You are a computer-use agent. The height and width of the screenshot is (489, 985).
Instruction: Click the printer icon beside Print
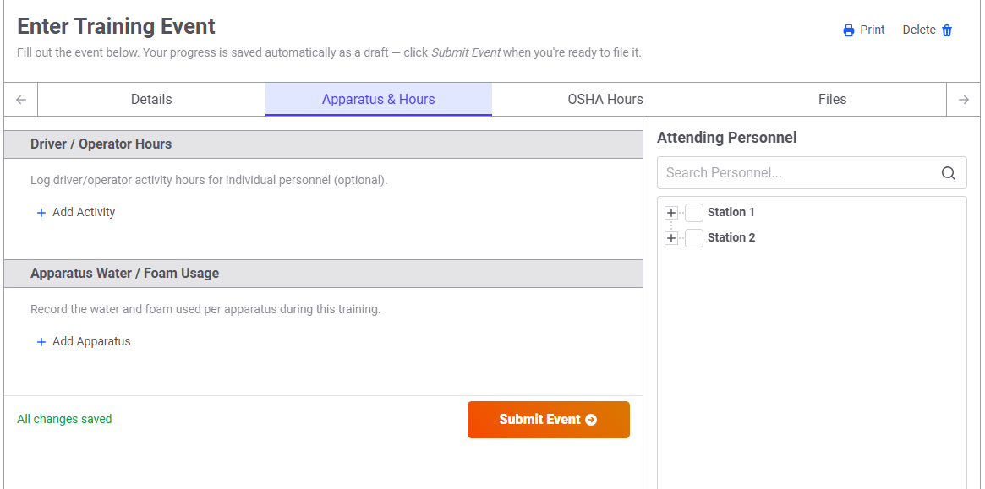849,30
